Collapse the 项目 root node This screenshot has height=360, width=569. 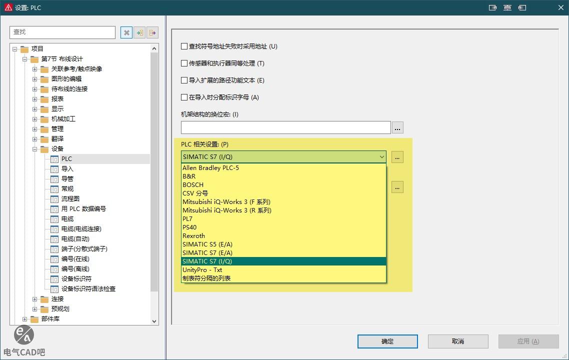tap(15, 49)
